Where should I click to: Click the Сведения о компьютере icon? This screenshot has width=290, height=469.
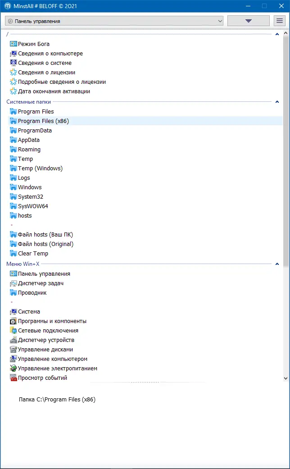[13, 54]
